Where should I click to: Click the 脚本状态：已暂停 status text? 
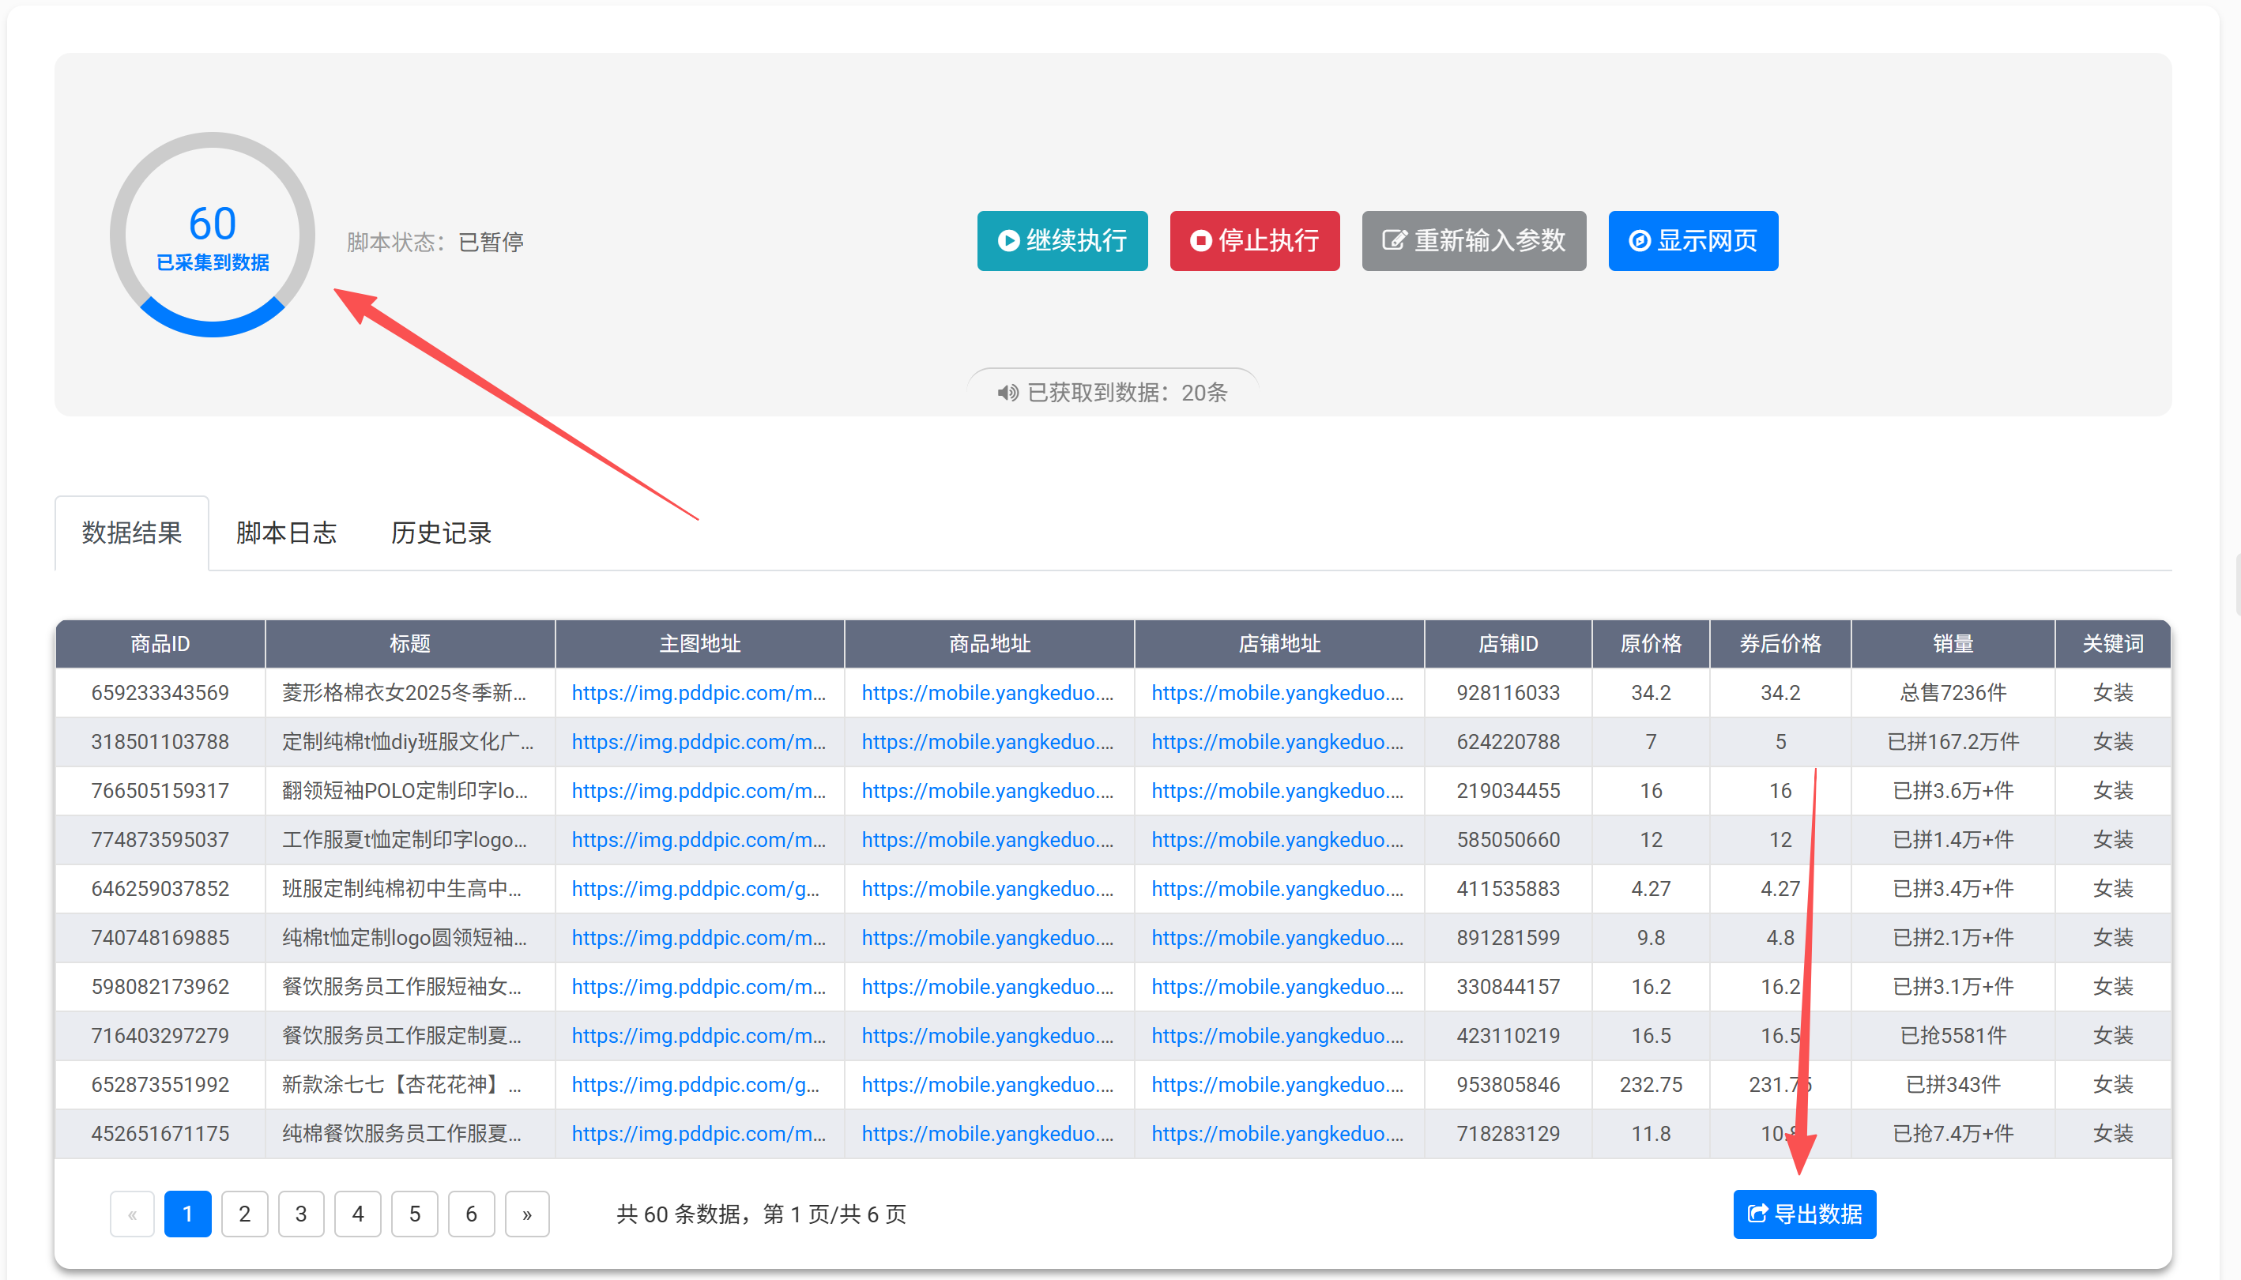(435, 243)
